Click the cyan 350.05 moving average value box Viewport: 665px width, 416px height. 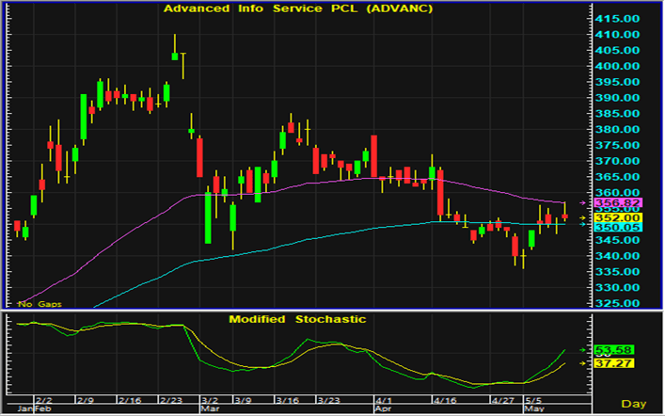pos(618,227)
